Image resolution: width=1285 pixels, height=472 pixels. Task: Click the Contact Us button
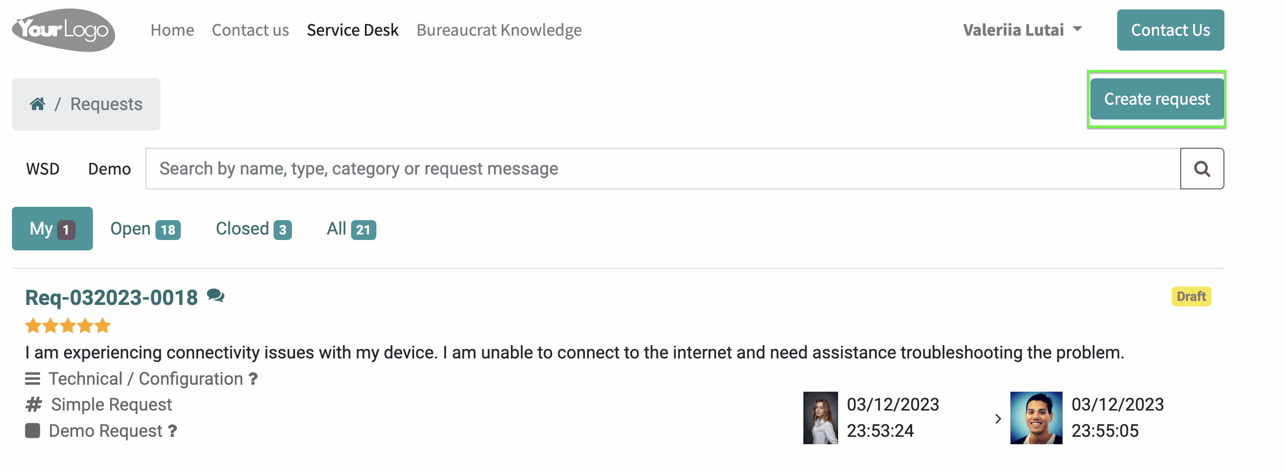tap(1170, 30)
